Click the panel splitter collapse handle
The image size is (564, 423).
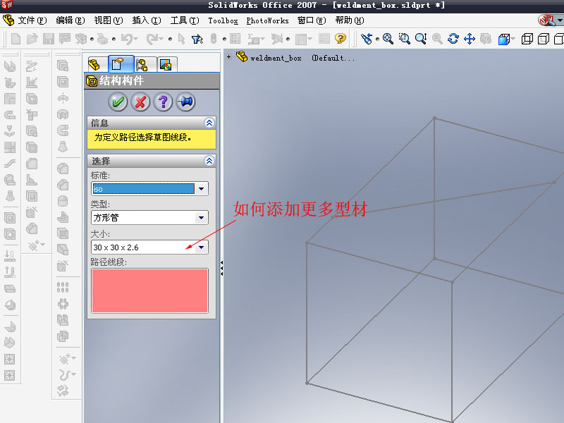tap(222, 269)
